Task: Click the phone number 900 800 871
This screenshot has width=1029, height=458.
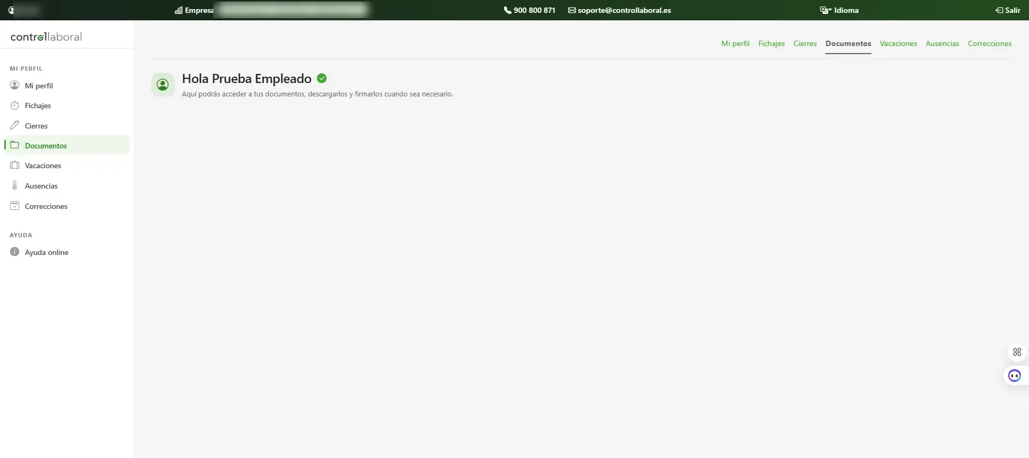Action: [x=530, y=10]
